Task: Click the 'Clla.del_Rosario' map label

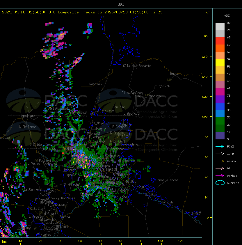Action: coord(137,66)
